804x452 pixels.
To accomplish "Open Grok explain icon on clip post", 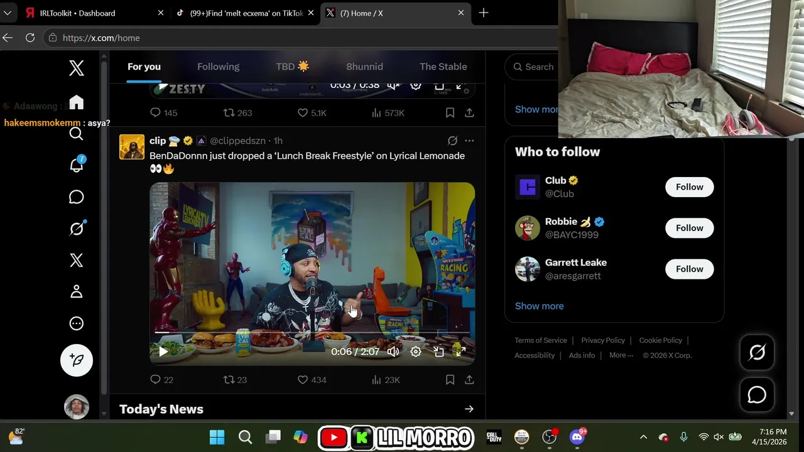I will [x=452, y=141].
